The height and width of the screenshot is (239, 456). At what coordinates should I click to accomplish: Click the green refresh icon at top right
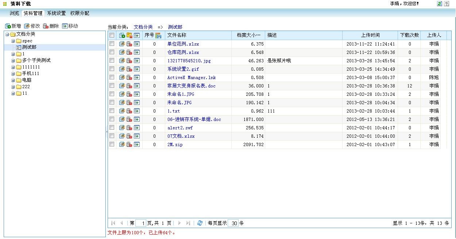(x=440, y=4)
